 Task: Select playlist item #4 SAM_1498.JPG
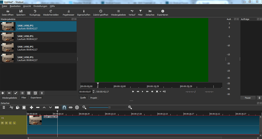(x=38, y=58)
